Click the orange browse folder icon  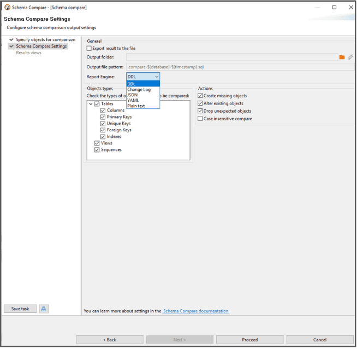tap(342, 57)
